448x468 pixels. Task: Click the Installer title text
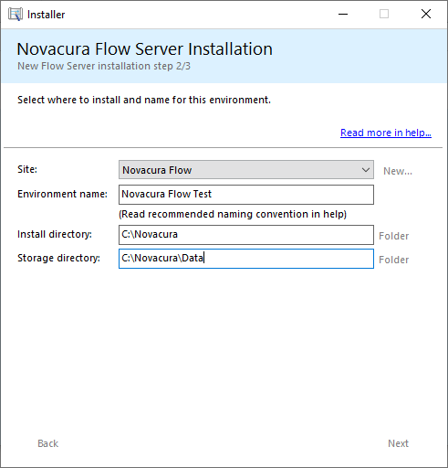tap(46, 15)
